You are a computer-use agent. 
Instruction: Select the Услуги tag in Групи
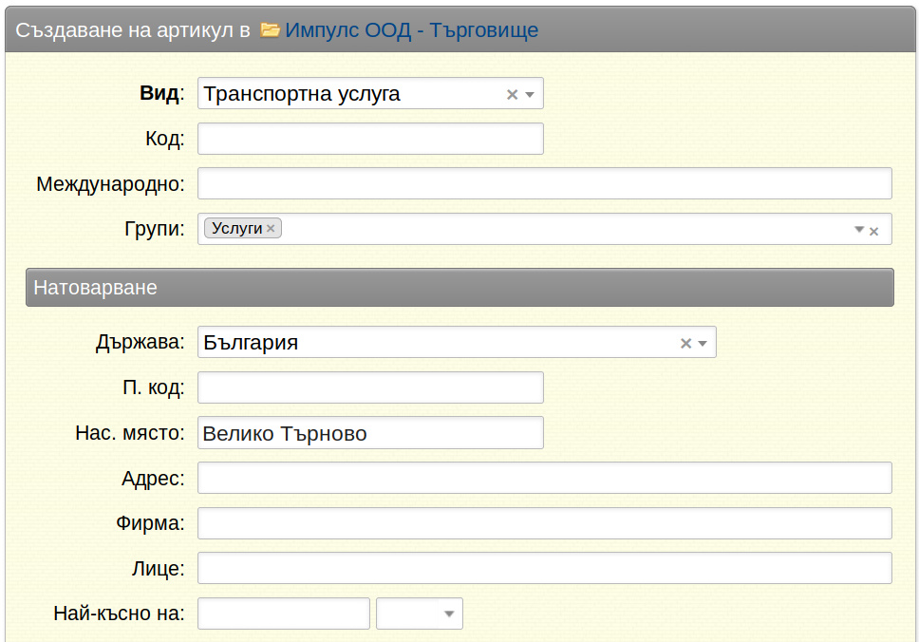236,228
